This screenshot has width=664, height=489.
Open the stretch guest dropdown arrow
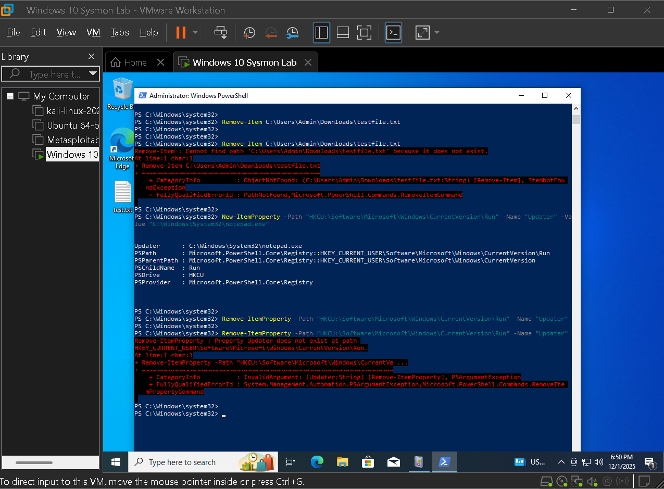pyautogui.click(x=436, y=32)
